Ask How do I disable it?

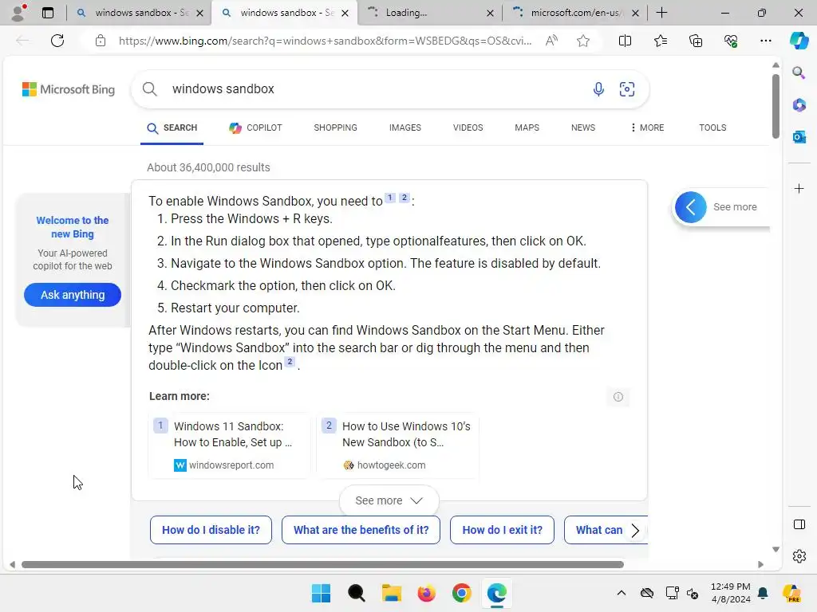click(211, 530)
